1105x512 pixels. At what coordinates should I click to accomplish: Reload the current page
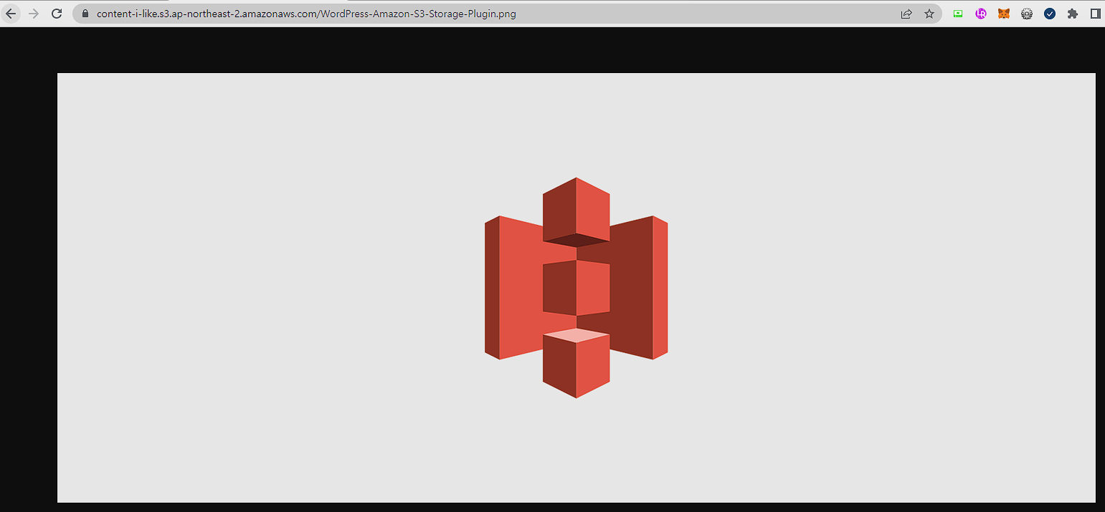57,14
